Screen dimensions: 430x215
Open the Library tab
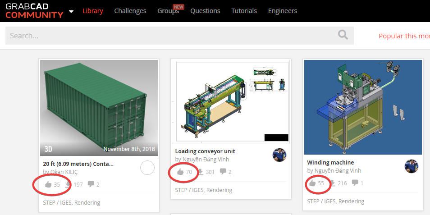point(93,11)
